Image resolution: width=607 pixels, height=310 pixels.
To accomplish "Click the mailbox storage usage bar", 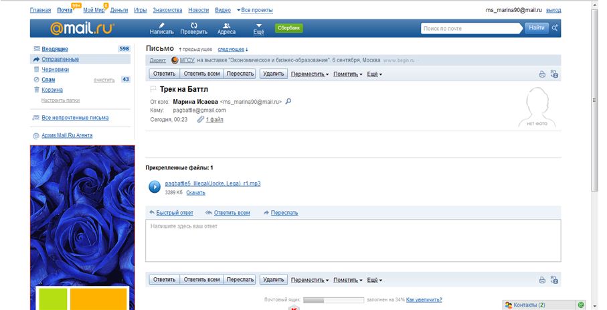I will [333, 300].
